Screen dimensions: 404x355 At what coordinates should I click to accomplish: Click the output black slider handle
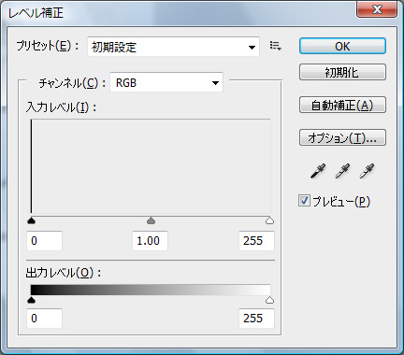(31, 300)
